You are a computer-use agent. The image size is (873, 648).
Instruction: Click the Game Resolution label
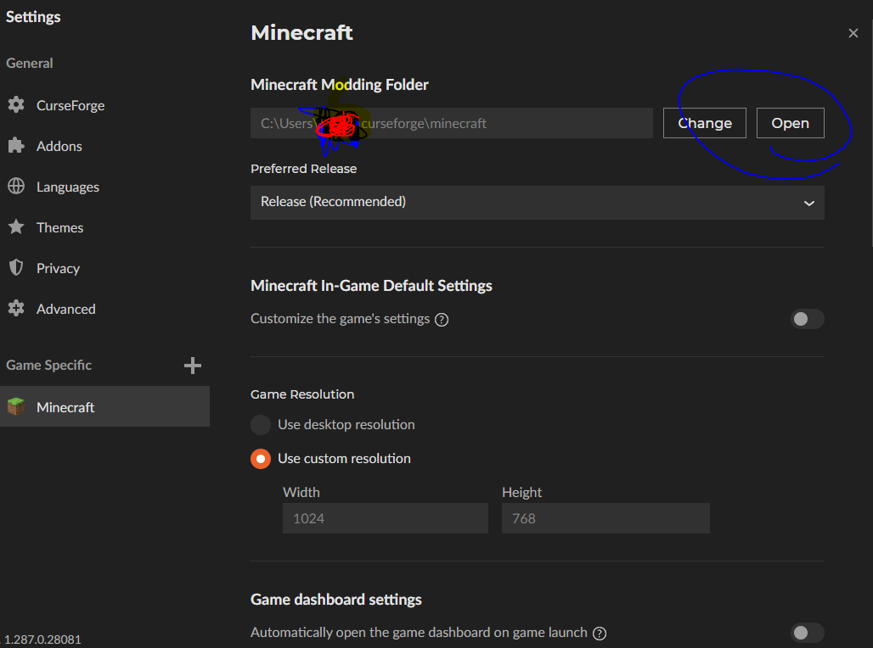302,394
